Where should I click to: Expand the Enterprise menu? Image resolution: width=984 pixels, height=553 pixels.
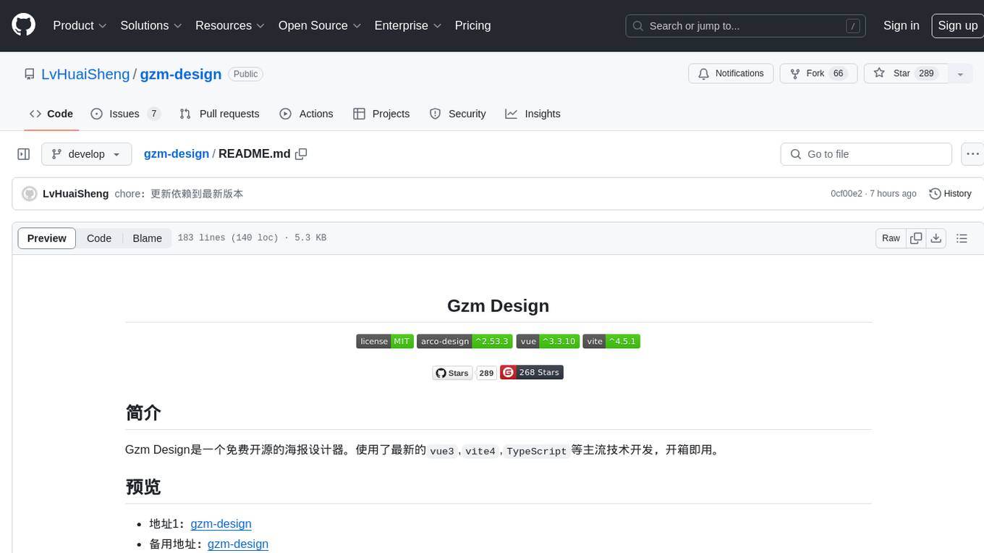point(408,25)
